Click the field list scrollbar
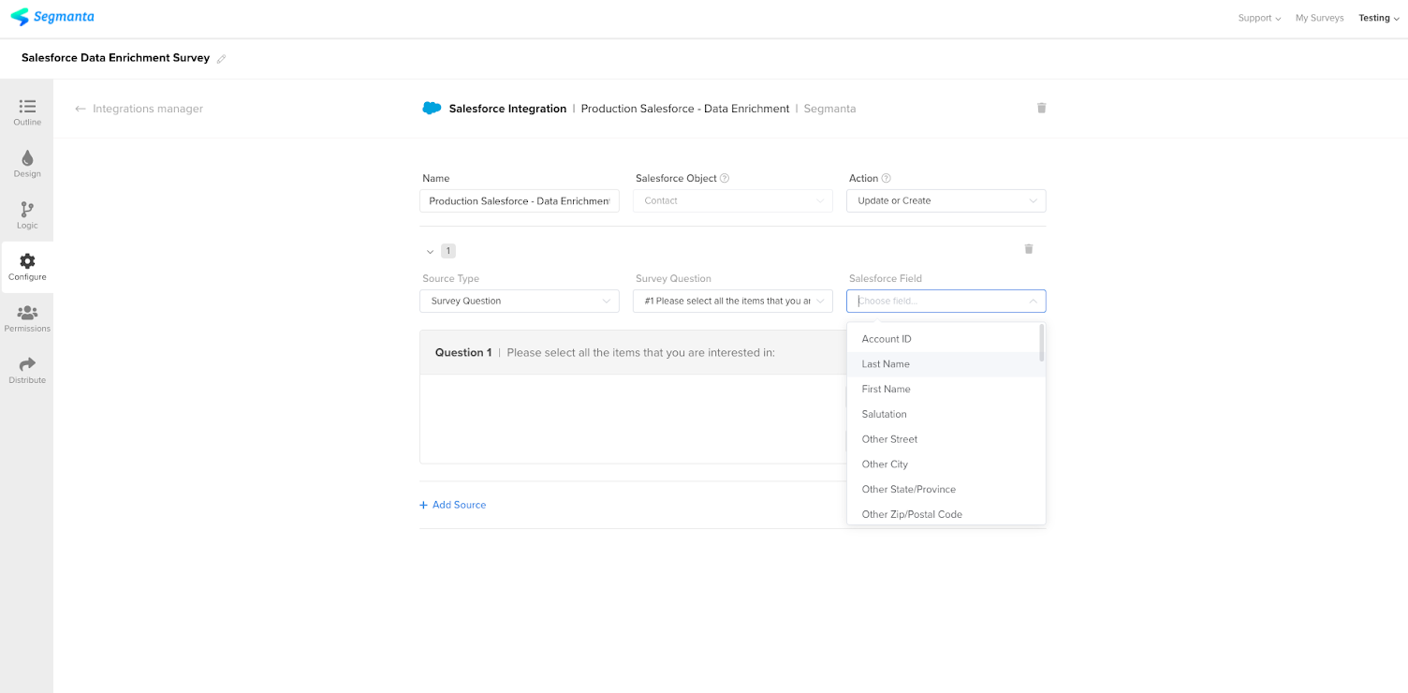Screen dimensions: 1408x693 (x=1041, y=343)
